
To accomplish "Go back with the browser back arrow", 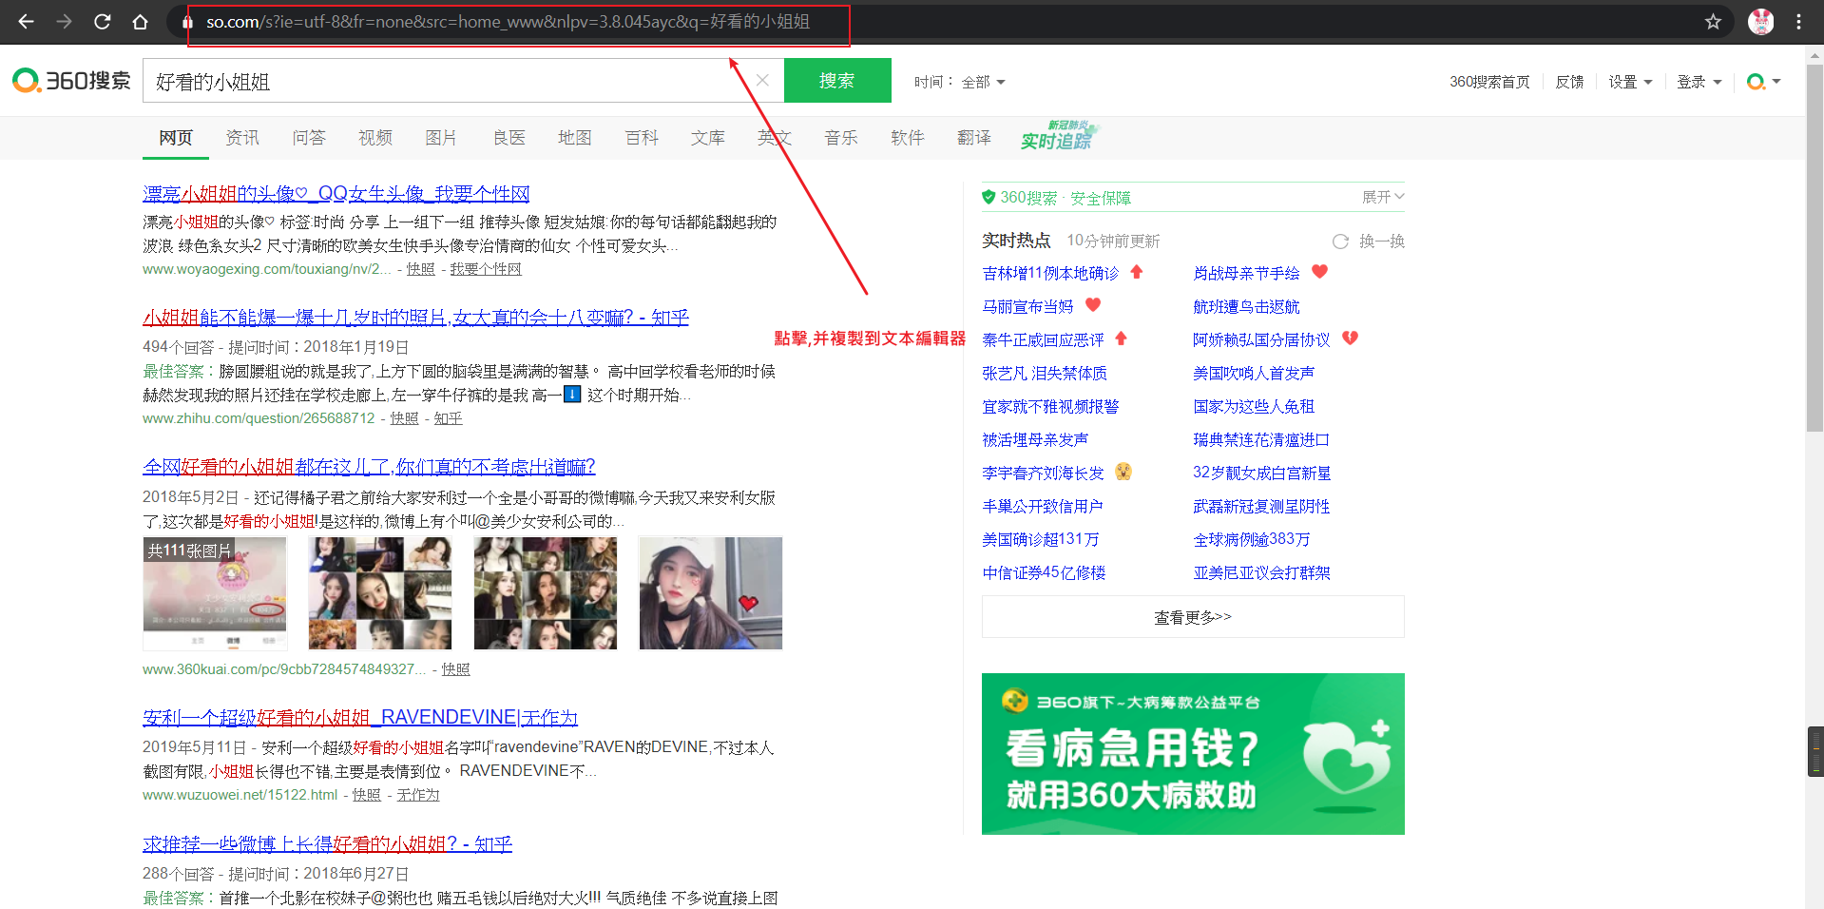I will point(26,21).
